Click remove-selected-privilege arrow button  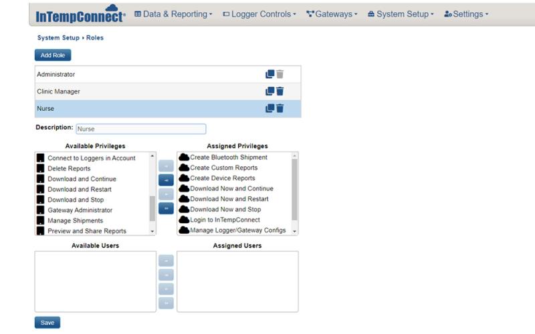click(x=166, y=194)
